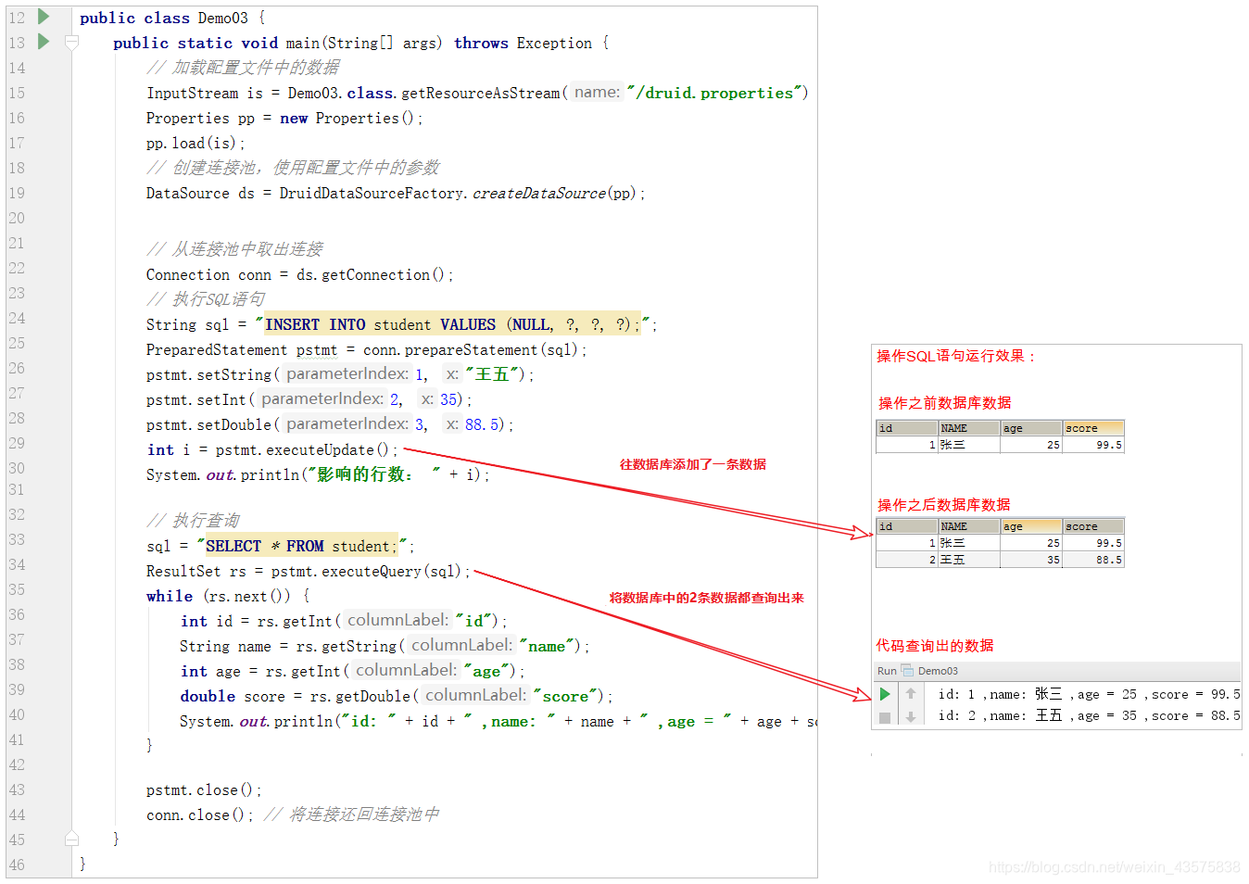This screenshot has height=884, width=1249.
Task: Select the Demo03 tab in Run panel
Action: [938, 671]
